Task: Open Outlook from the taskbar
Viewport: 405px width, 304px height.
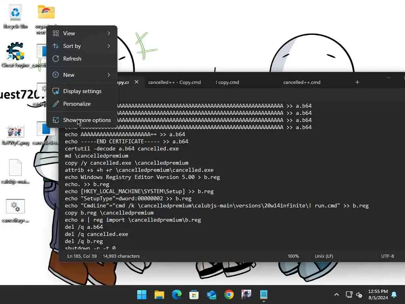Action: [x=212, y=294]
